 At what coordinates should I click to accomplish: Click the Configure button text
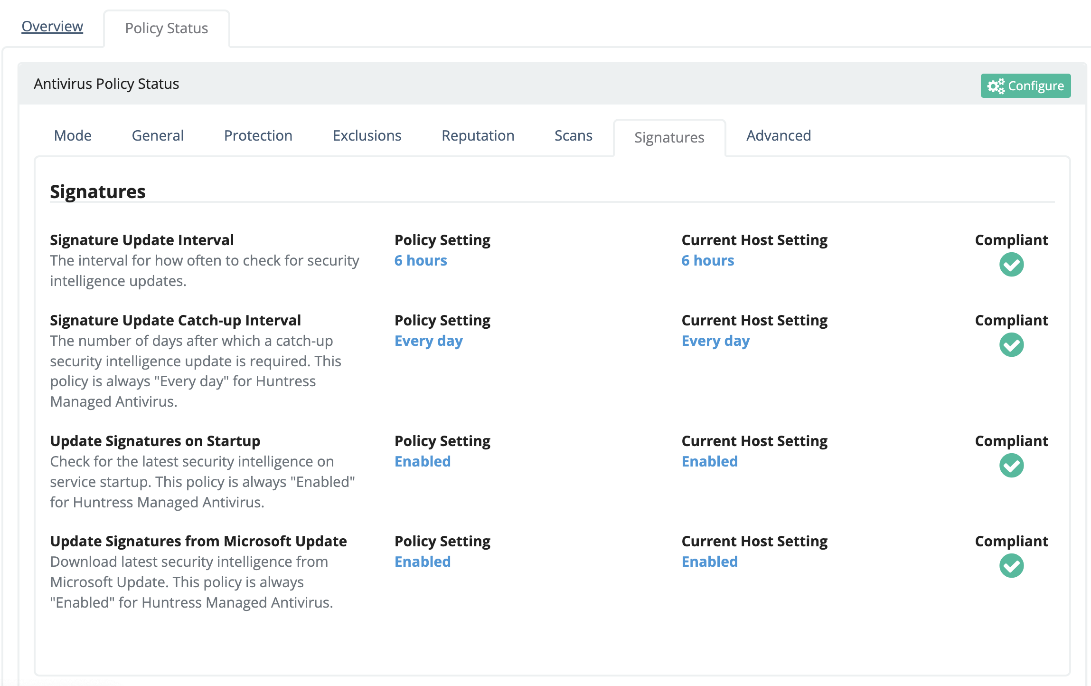coord(1036,86)
